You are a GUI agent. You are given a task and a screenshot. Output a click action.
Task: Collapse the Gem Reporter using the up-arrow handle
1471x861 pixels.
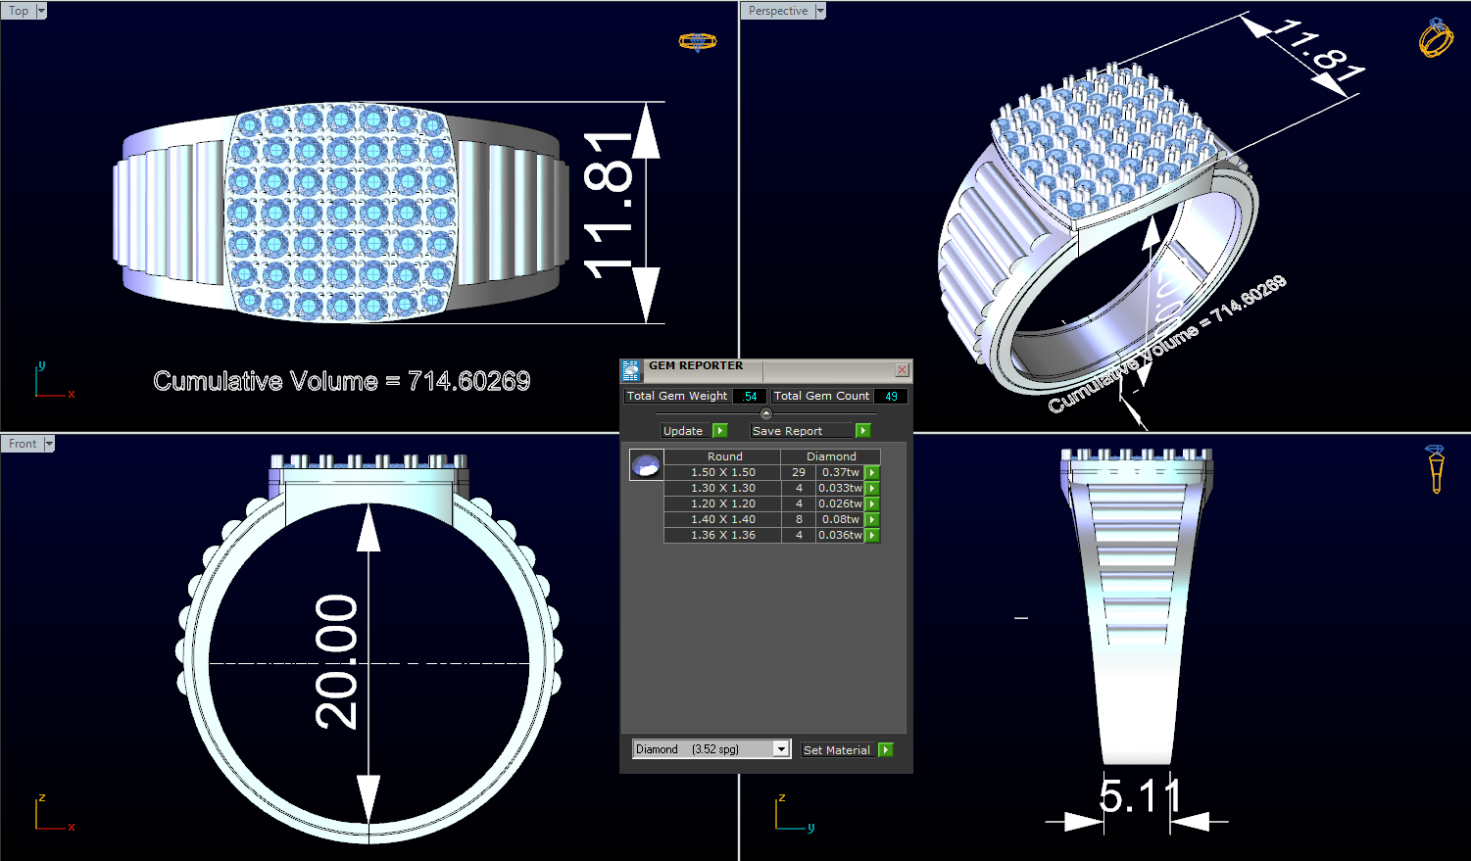tap(765, 411)
